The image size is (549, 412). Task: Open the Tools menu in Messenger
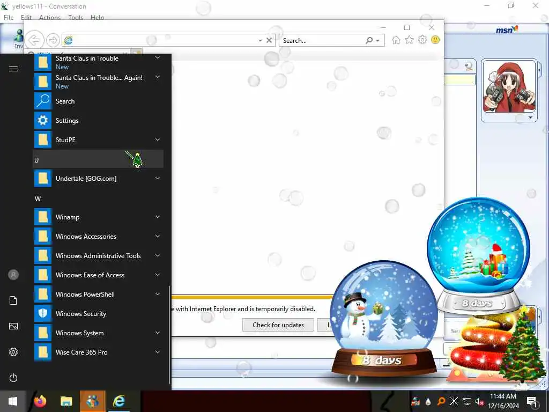click(76, 18)
